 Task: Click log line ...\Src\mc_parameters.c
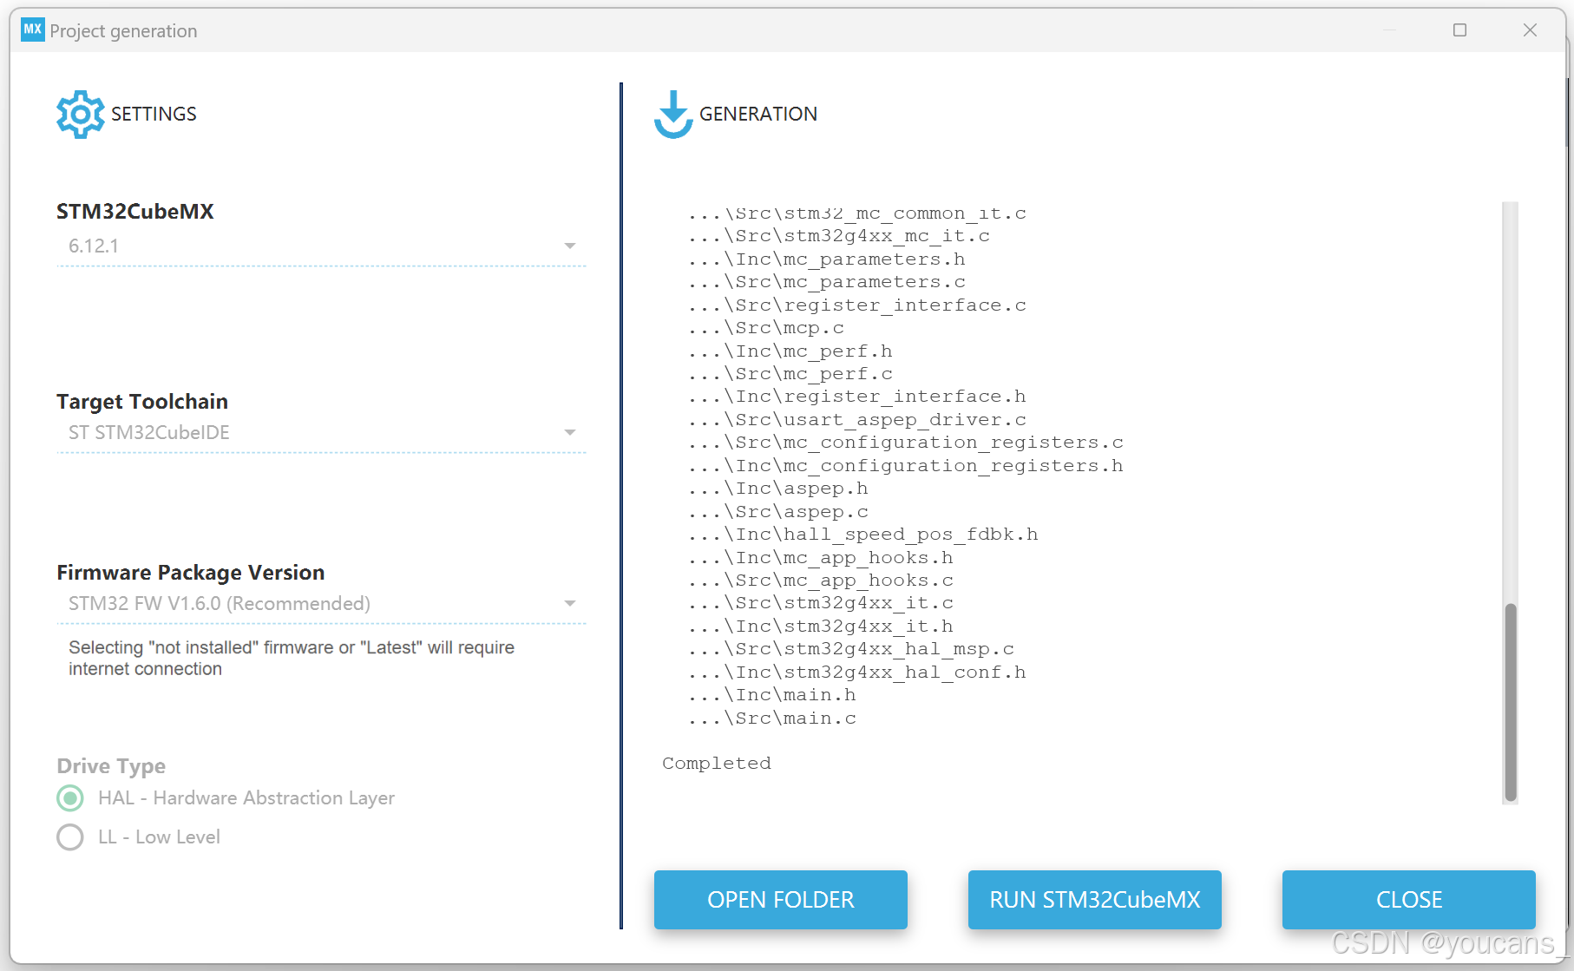pyautogui.click(x=827, y=282)
